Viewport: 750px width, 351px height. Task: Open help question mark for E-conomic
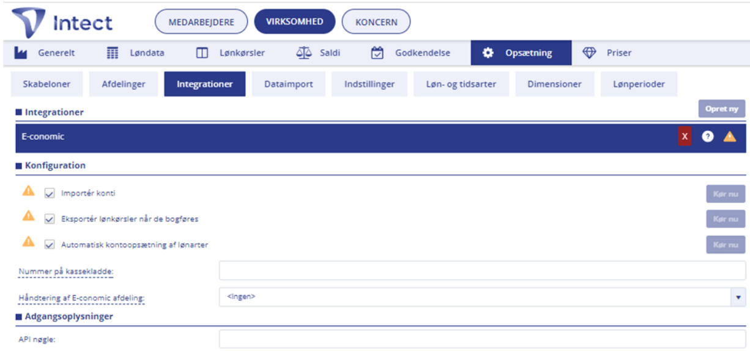click(x=708, y=136)
